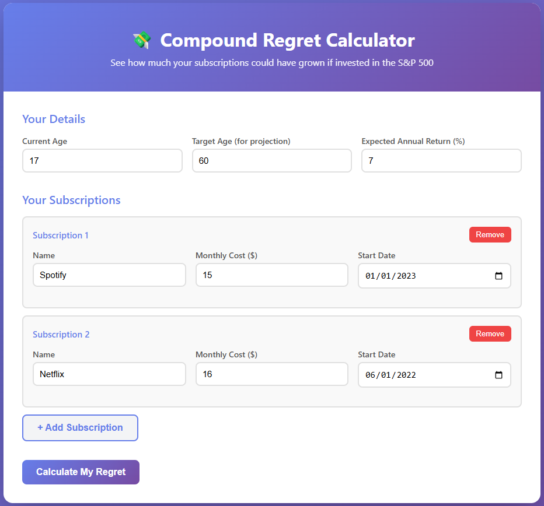Open calendar picker for Netflix start date

[498, 375]
